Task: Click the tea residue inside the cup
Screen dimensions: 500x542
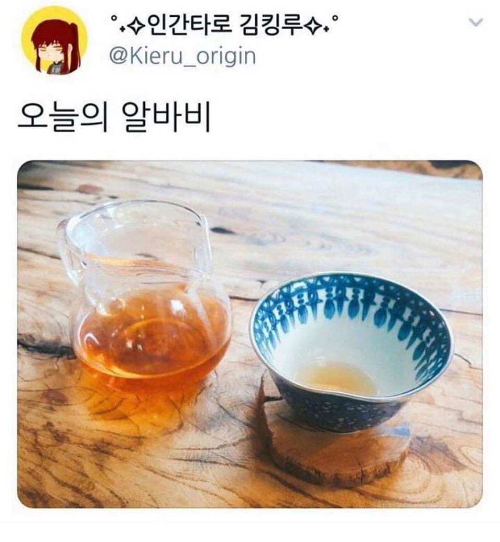Action: pos(337,378)
